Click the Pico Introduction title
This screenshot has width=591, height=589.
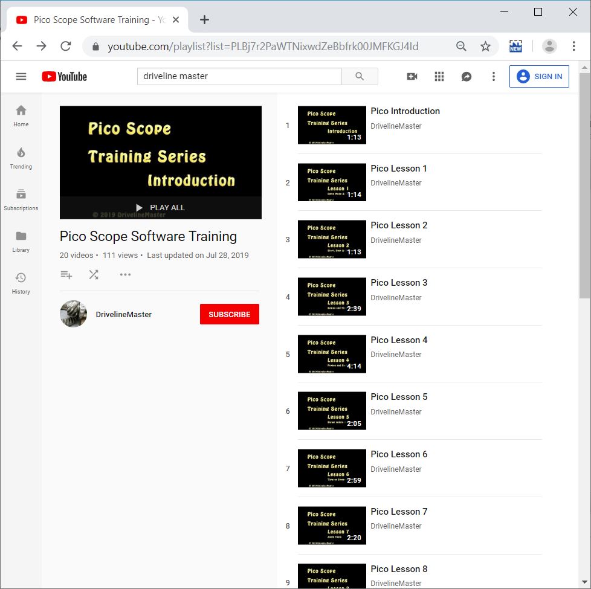(405, 111)
